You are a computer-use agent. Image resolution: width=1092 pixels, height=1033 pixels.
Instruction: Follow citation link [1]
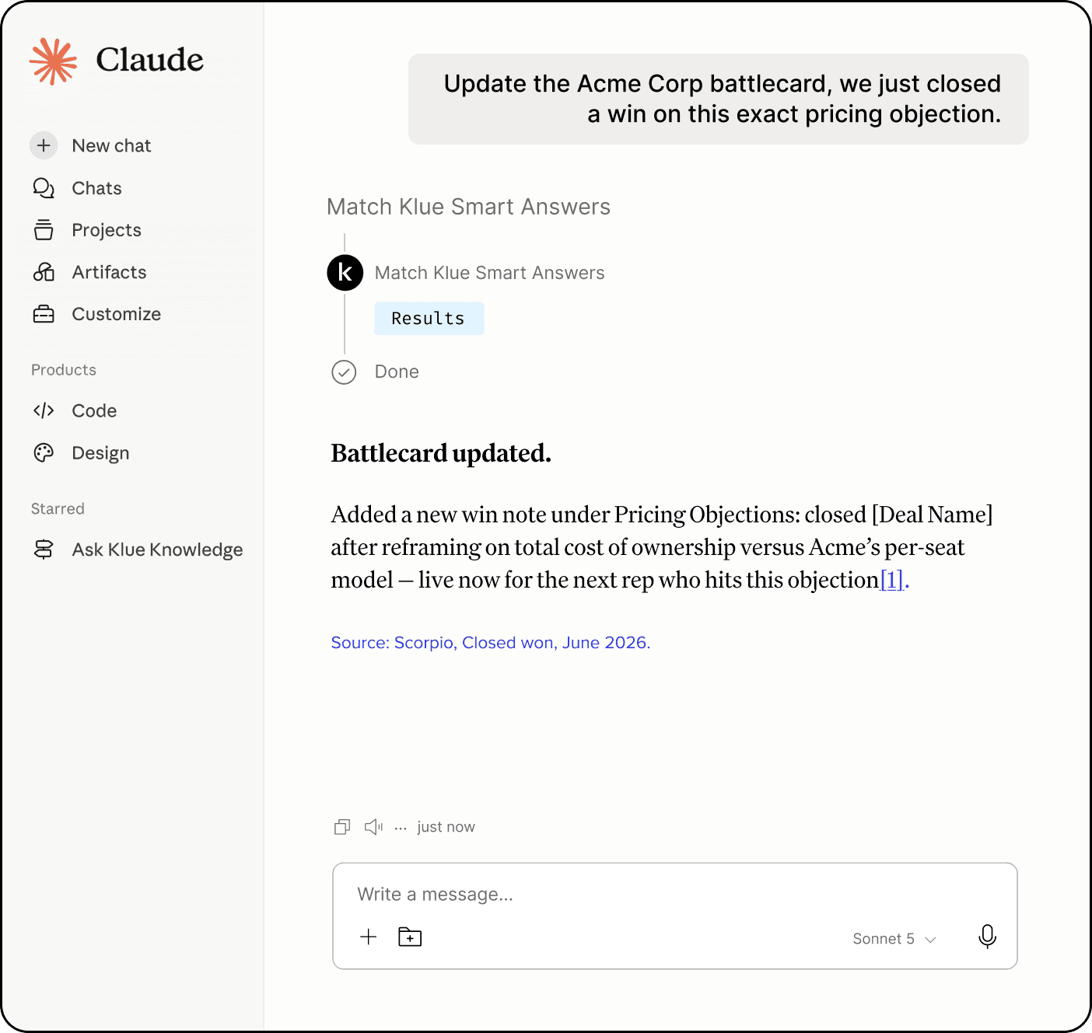coord(891,580)
